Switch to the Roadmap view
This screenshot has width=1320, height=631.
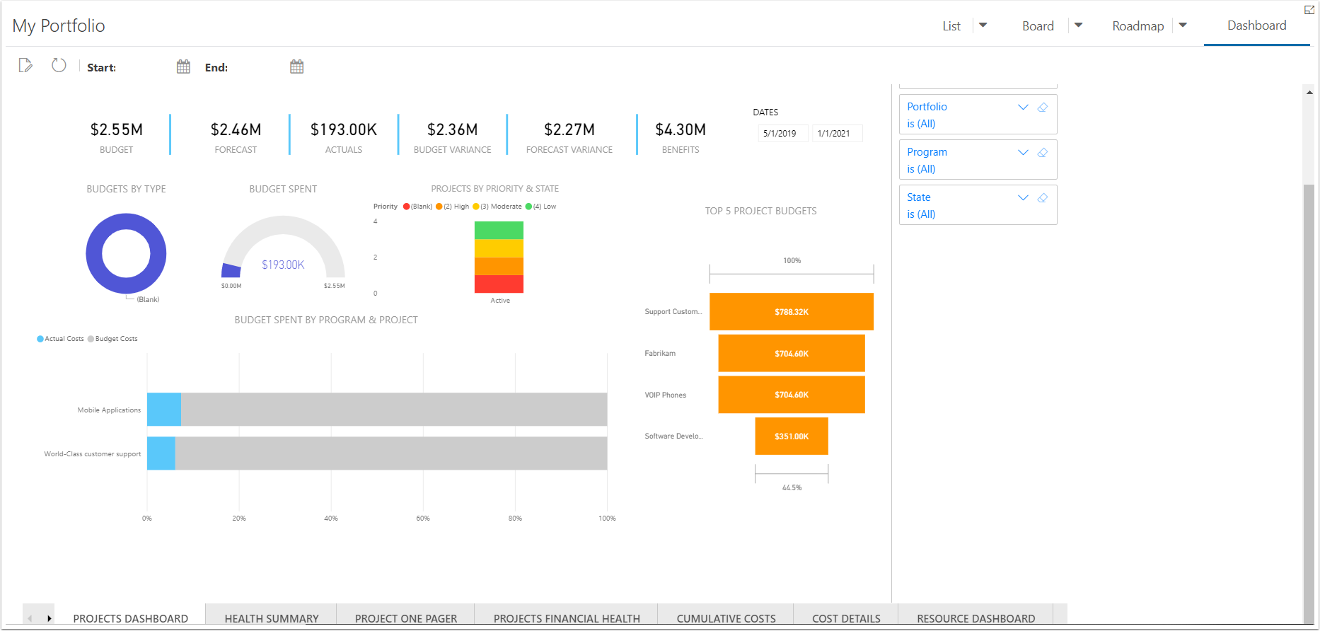1137,26
